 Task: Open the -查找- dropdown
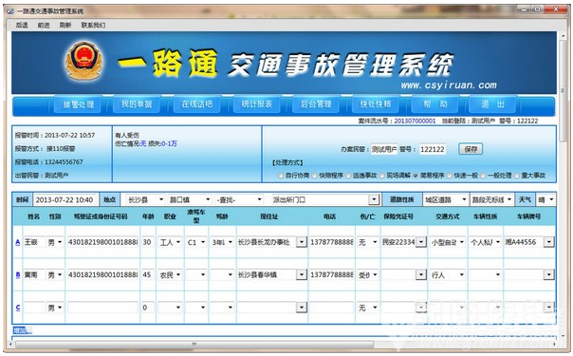pyautogui.click(x=239, y=200)
